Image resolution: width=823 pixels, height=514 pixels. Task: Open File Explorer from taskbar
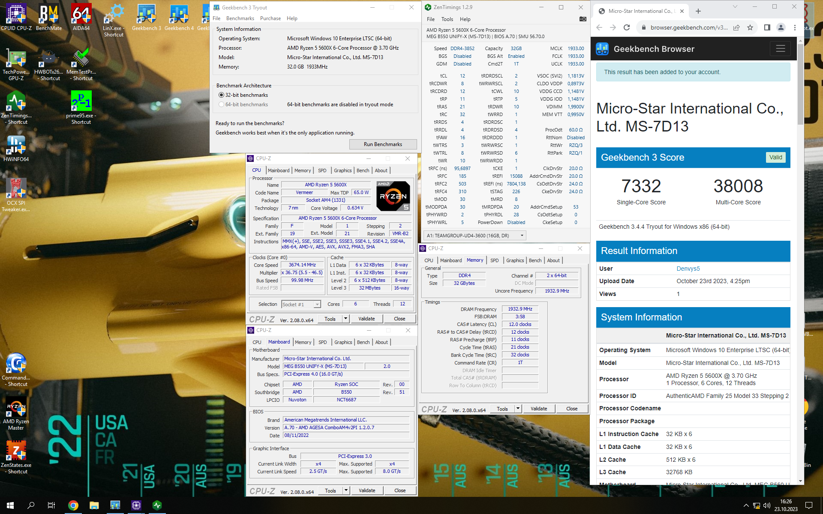point(94,505)
